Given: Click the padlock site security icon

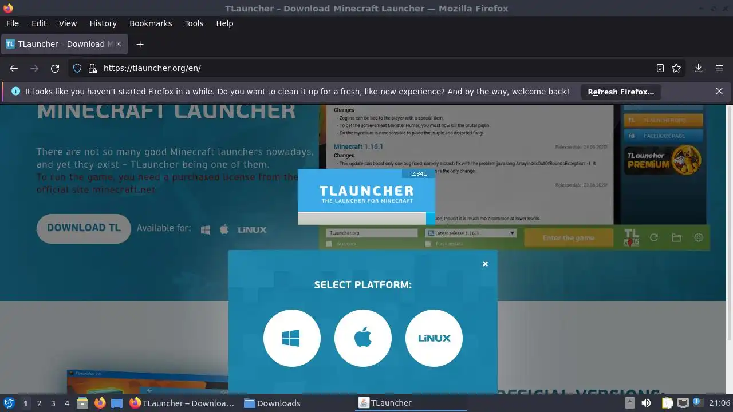Looking at the screenshot, I should [x=93, y=68].
